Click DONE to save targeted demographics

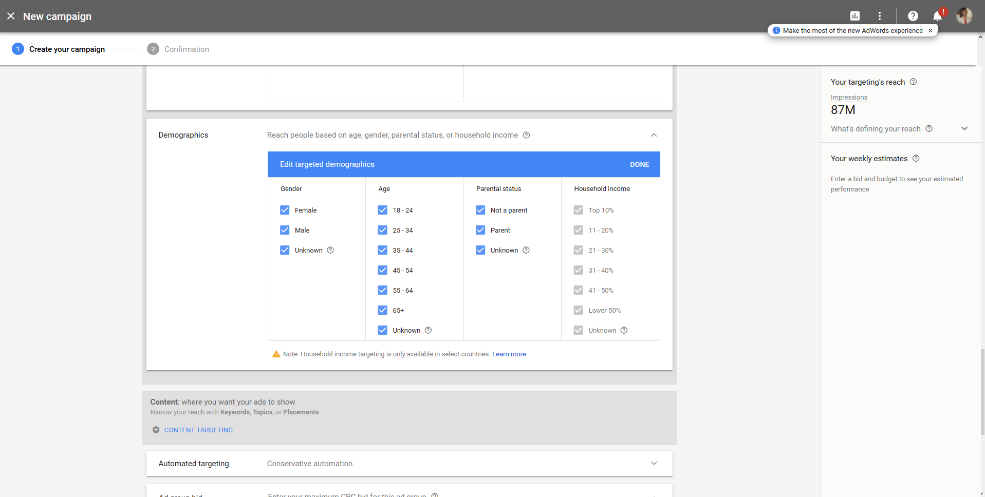tap(639, 164)
